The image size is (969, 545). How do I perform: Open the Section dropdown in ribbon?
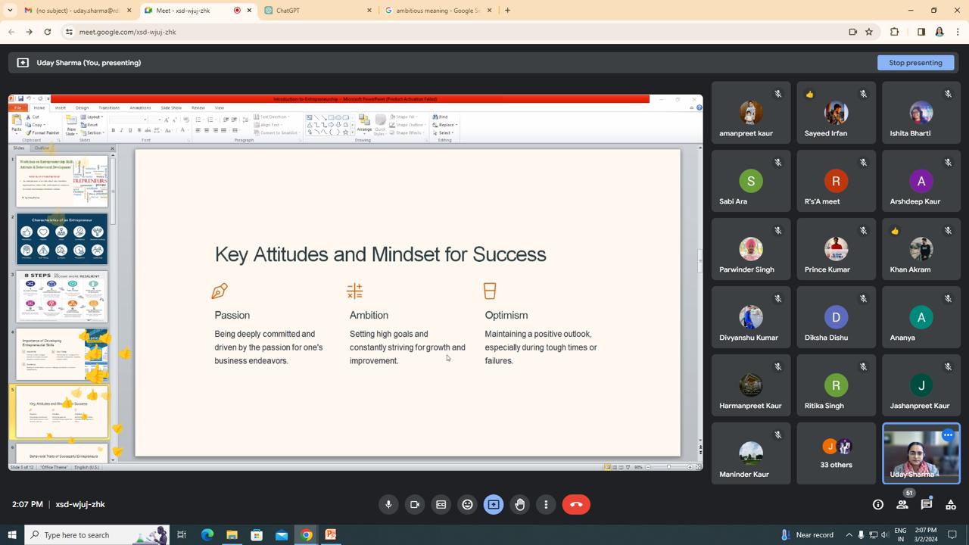coord(94,132)
